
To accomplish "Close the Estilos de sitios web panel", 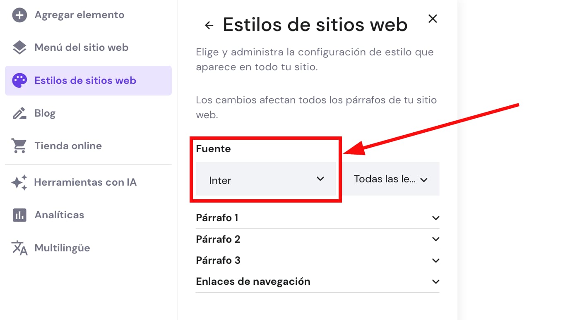I will click(x=433, y=19).
